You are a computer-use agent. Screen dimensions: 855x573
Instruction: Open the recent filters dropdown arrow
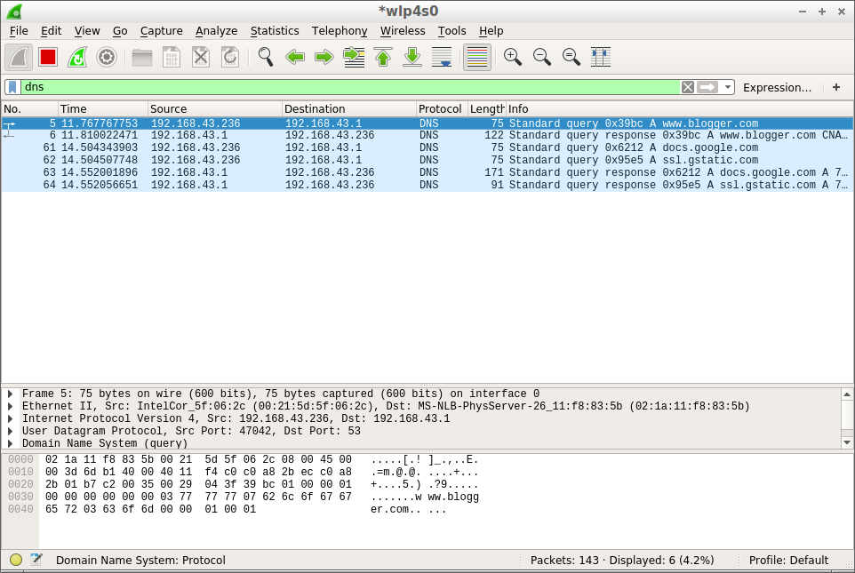pyautogui.click(x=727, y=87)
